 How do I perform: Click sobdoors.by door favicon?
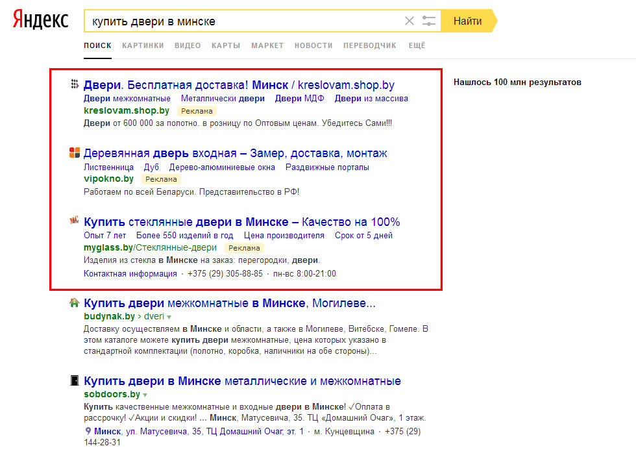coord(75,380)
